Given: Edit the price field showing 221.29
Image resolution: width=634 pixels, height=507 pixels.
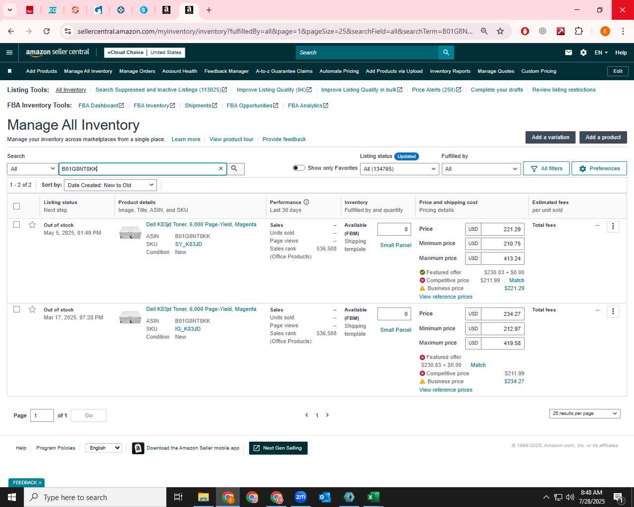Looking at the screenshot, I should 503,229.
